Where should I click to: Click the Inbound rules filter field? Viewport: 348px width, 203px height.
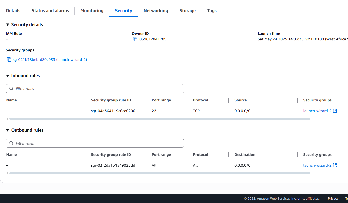click(x=98, y=89)
